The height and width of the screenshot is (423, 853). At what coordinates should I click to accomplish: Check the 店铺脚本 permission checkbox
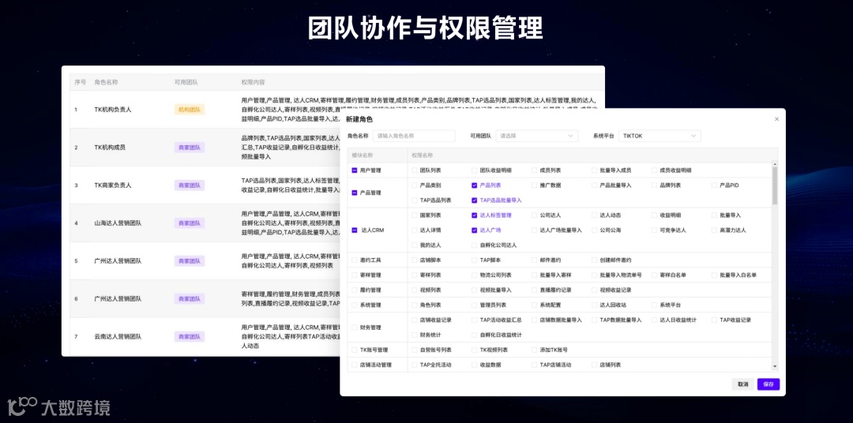pyautogui.click(x=415, y=260)
